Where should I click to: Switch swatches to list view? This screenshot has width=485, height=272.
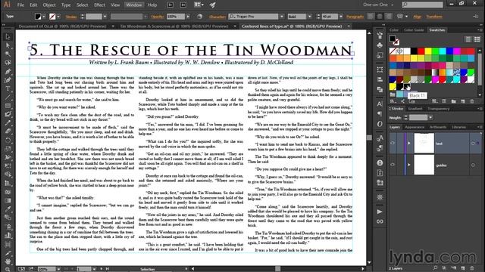tap(468, 39)
